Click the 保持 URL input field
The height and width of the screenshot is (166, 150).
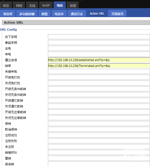[x=99, y=123]
